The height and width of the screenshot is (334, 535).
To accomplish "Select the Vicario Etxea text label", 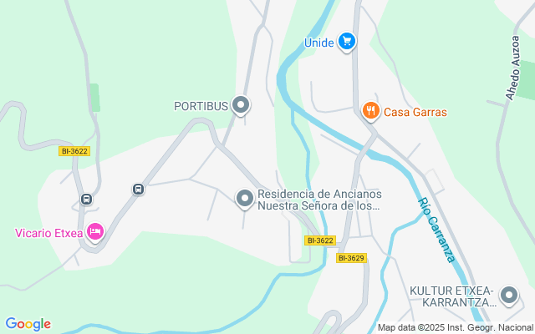I will pyautogui.click(x=48, y=233).
